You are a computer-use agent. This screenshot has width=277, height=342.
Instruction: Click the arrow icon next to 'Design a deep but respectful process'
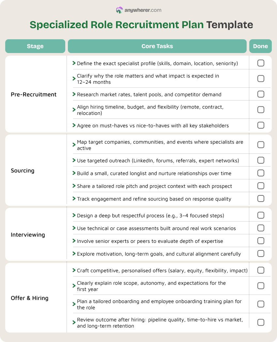[x=74, y=215]
